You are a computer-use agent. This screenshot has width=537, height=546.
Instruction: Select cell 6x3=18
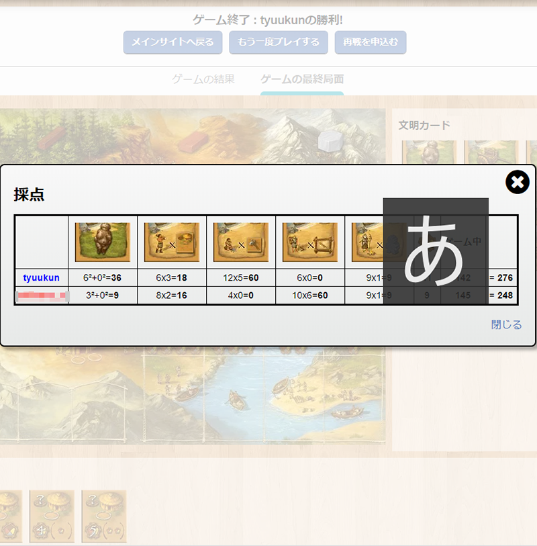[x=172, y=277]
